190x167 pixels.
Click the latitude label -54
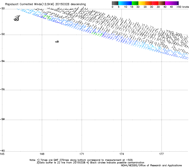click(x=2, y=61)
